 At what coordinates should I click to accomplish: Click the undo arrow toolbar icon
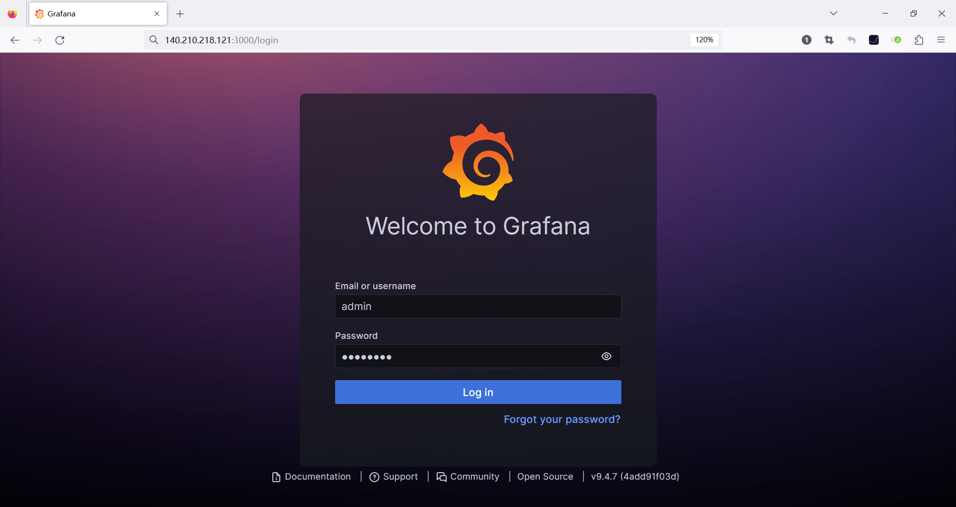[x=851, y=40]
